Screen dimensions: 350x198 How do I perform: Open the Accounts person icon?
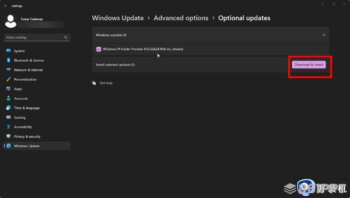pos(9,98)
